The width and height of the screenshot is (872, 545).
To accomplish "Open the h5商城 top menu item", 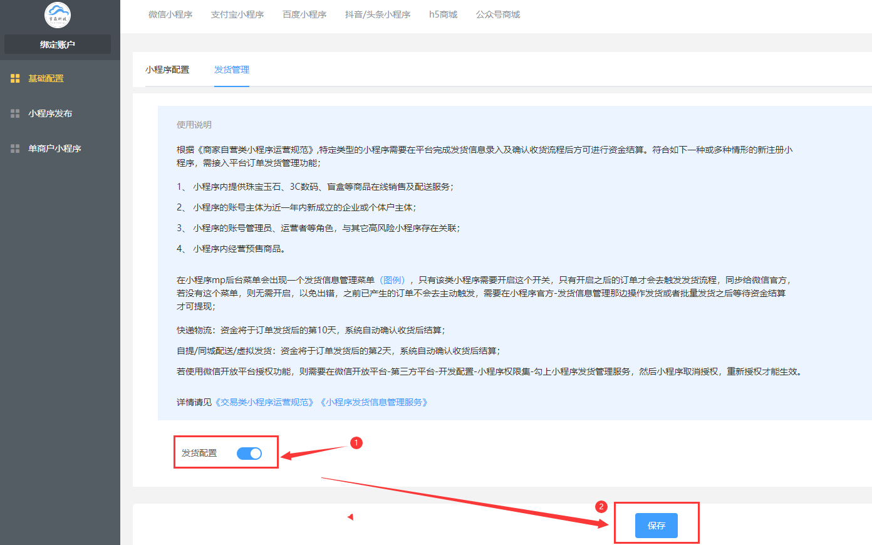I will pyautogui.click(x=443, y=14).
